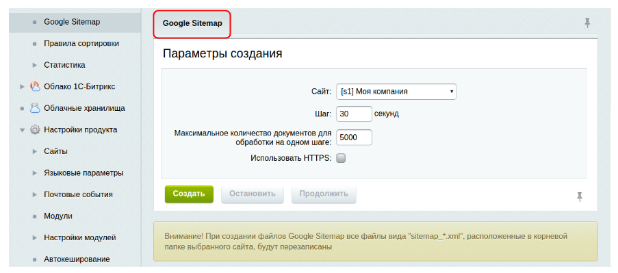The width and height of the screenshot is (618, 273).
Task: Open the Сайт dropdown list
Action: coord(396,92)
